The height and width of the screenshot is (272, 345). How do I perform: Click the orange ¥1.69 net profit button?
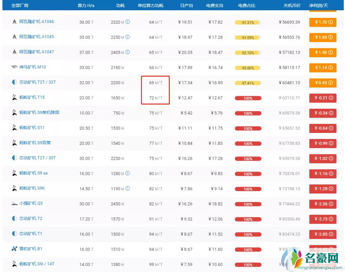[x=323, y=37]
